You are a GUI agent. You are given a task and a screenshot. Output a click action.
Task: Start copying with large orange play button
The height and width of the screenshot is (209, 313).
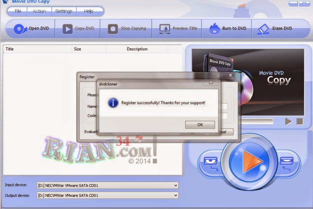click(250, 162)
